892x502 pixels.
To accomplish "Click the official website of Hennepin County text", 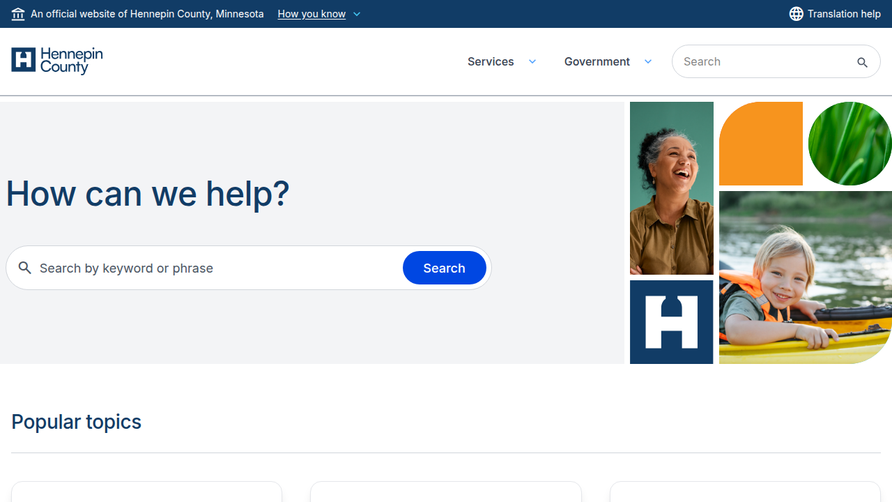I will click(147, 14).
